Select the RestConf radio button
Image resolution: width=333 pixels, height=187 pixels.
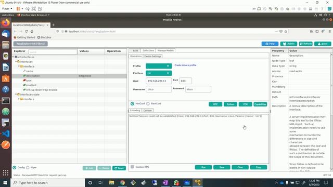pyautogui.click(x=148, y=104)
